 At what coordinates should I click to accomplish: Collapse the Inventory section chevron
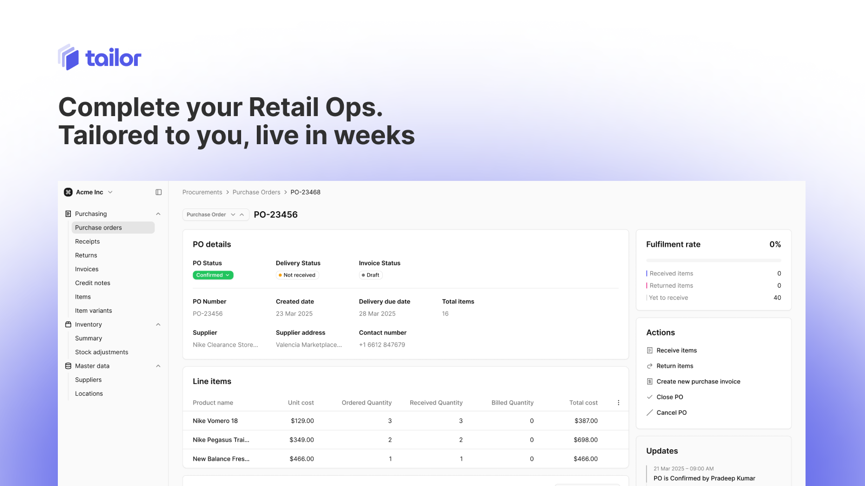pyautogui.click(x=158, y=325)
